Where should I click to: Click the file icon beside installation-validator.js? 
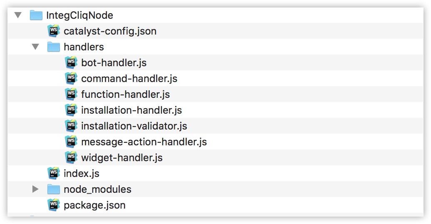pyautogui.click(x=71, y=125)
